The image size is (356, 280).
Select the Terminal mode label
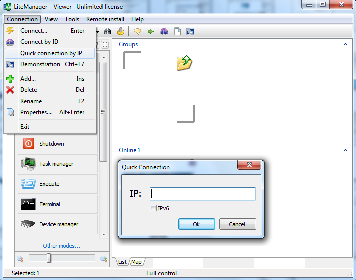coord(49,204)
